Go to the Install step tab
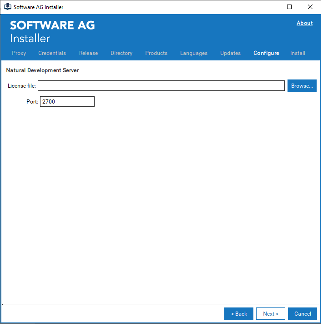 tap(298, 53)
